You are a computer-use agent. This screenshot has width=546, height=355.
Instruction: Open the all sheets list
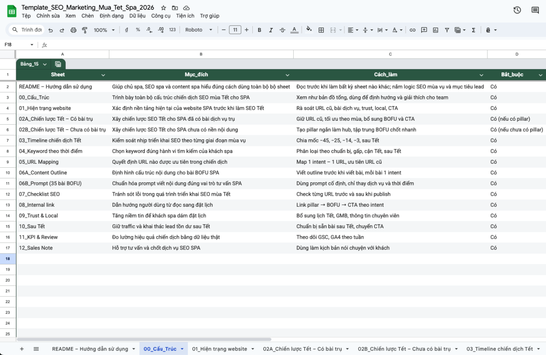click(36, 349)
